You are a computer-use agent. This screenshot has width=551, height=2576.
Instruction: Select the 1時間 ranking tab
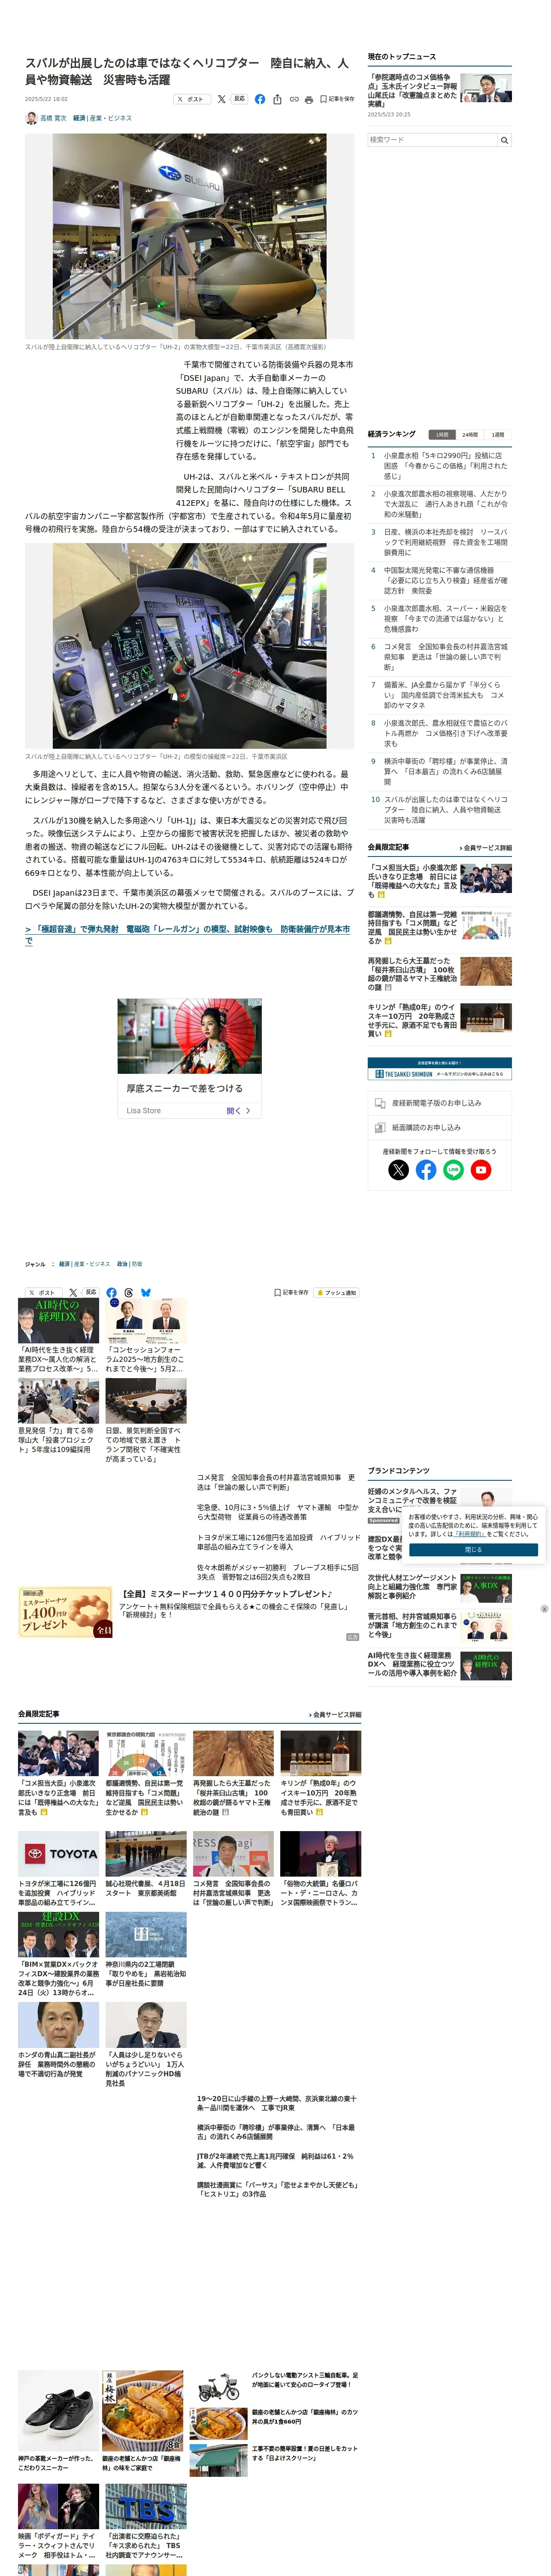[x=442, y=435]
